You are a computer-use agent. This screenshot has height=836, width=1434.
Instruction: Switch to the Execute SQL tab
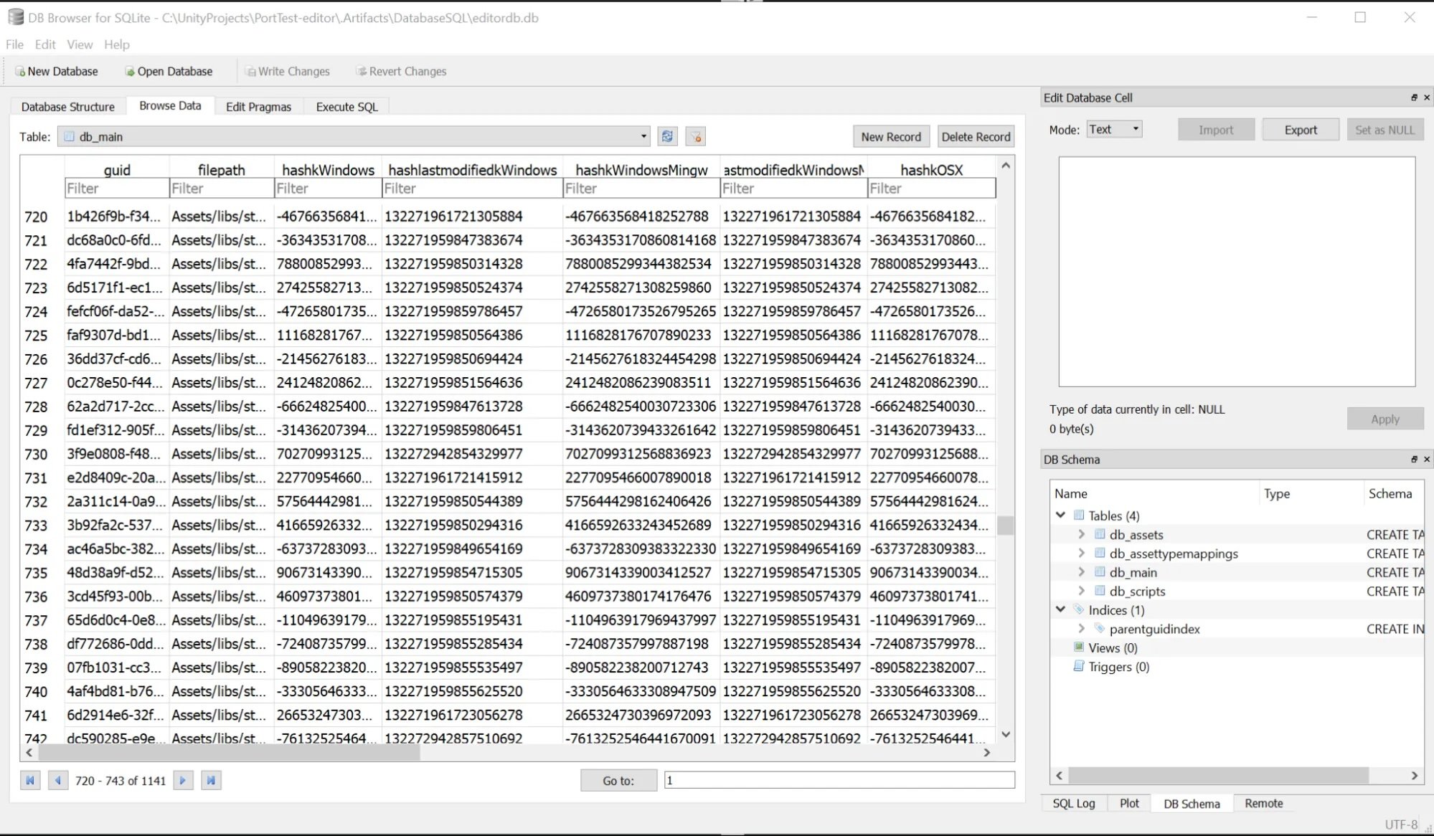point(346,106)
